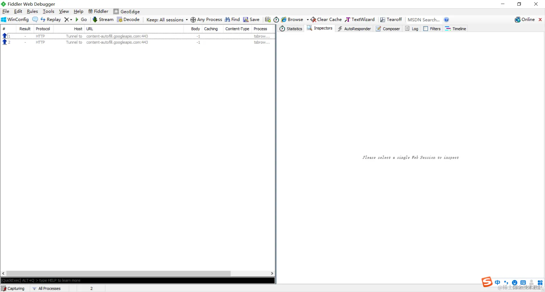This screenshot has width=545, height=292.
Task: Sort by the Content-Type column header
Action: (x=237, y=29)
